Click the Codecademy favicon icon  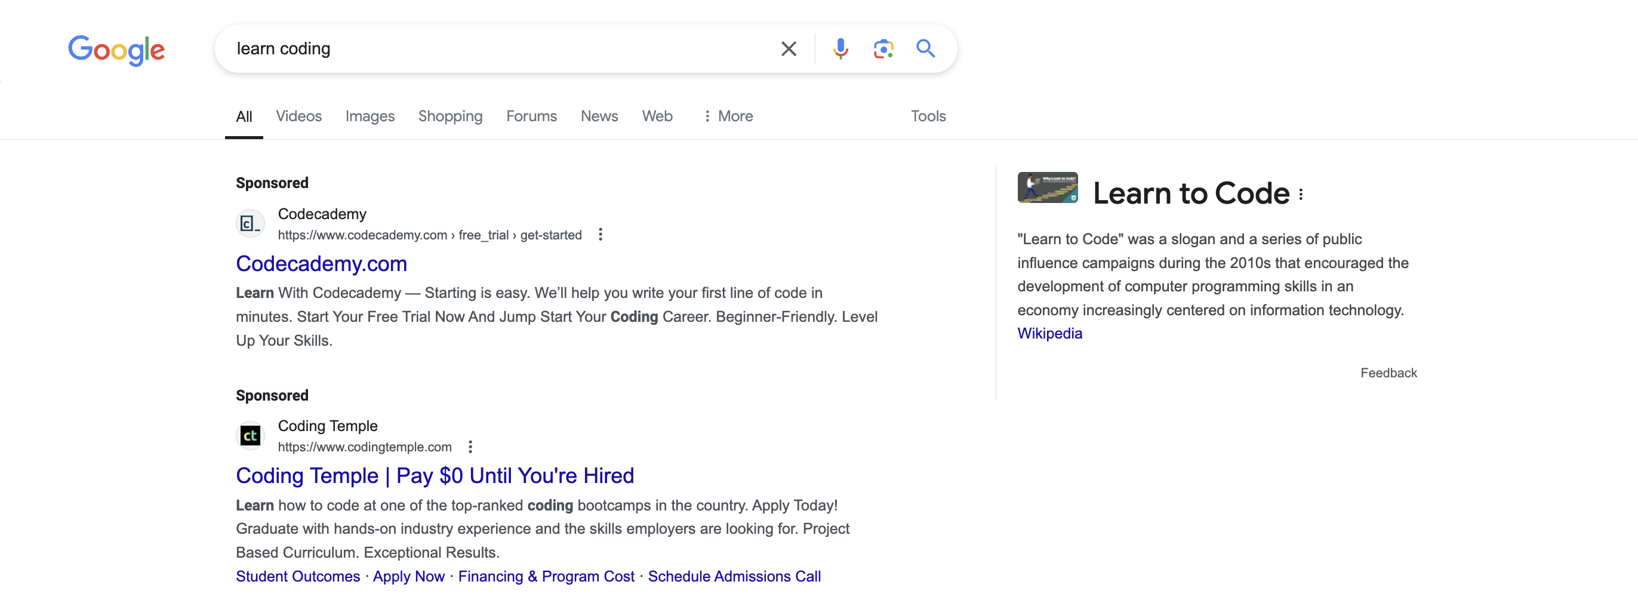[x=251, y=224]
